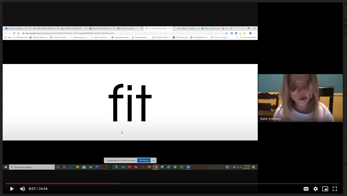Open FPS Bookmarks folder

20,37
